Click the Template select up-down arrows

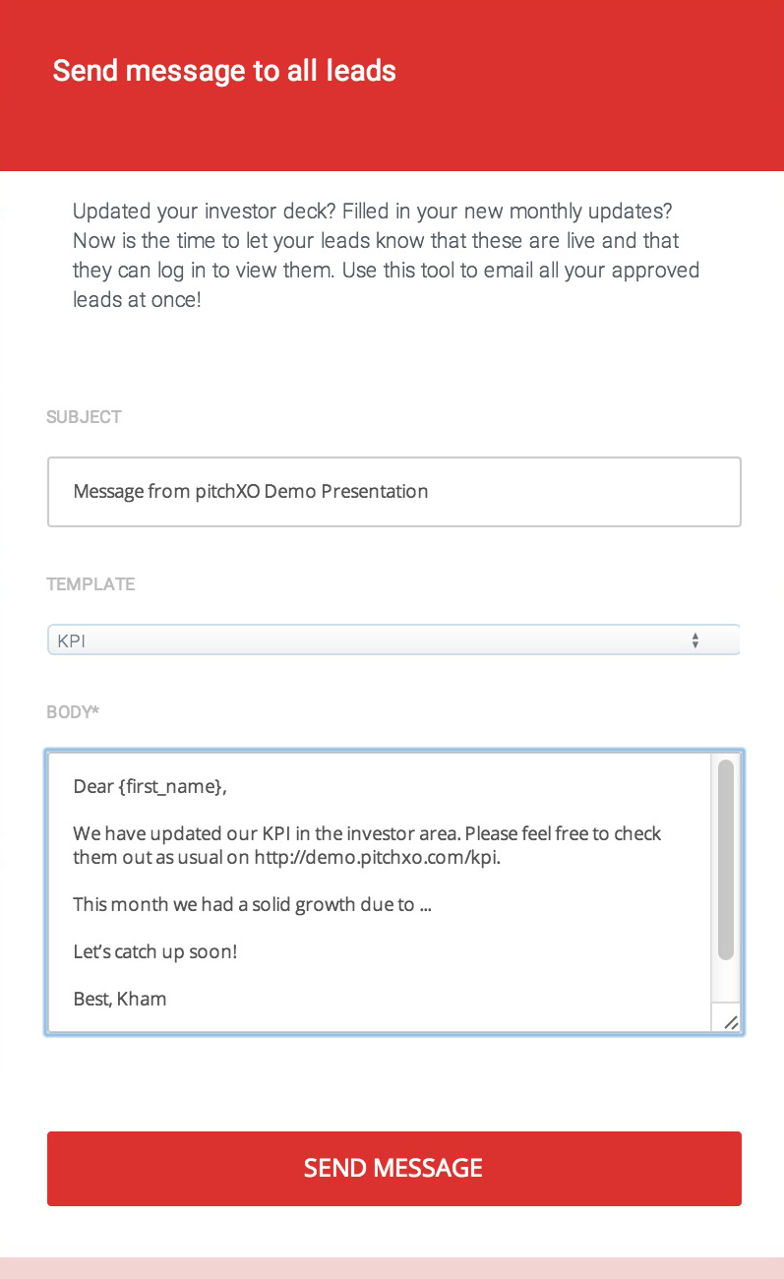pos(694,640)
